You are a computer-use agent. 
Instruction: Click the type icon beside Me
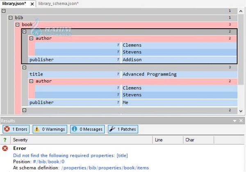[x=118, y=103]
